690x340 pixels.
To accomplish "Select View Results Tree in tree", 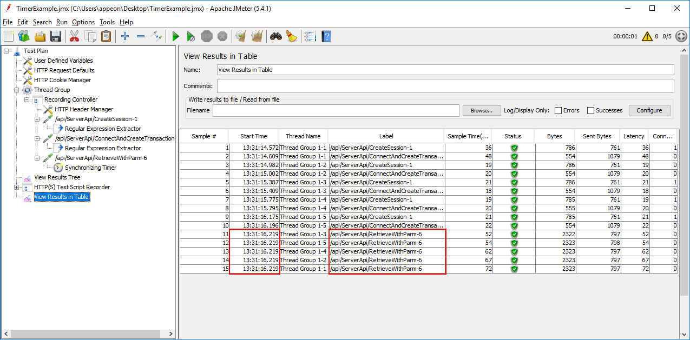I will (x=57, y=177).
